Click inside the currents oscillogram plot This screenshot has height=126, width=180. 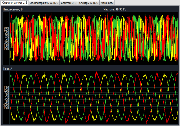94,98
